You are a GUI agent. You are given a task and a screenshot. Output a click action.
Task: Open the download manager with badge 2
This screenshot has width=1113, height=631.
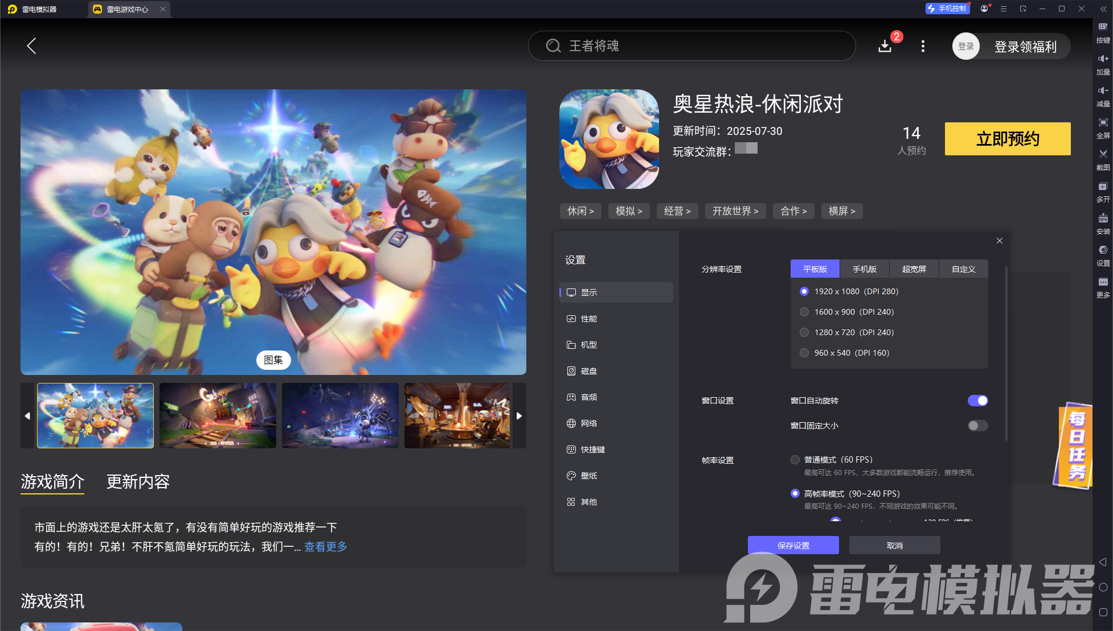(x=885, y=46)
